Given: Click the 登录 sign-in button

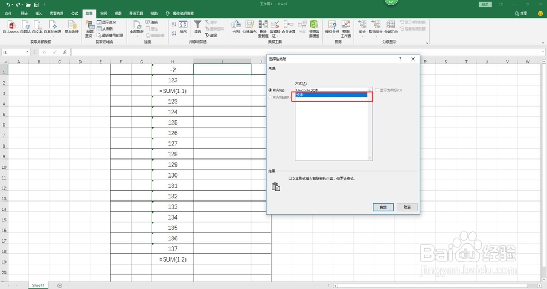Looking at the screenshot, I should click(x=485, y=4).
